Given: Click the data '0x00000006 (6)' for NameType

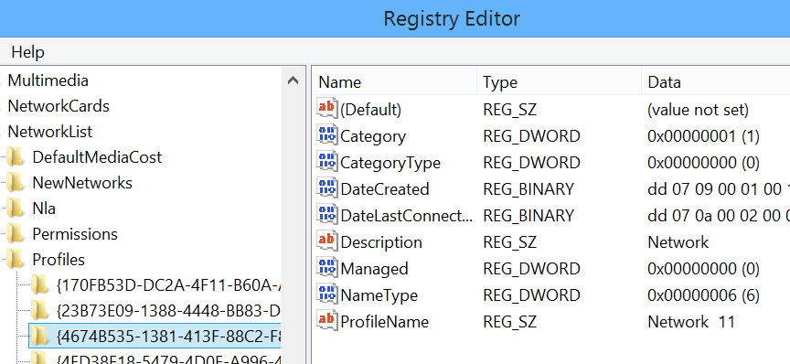Looking at the screenshot, I should tap(703, 294).
